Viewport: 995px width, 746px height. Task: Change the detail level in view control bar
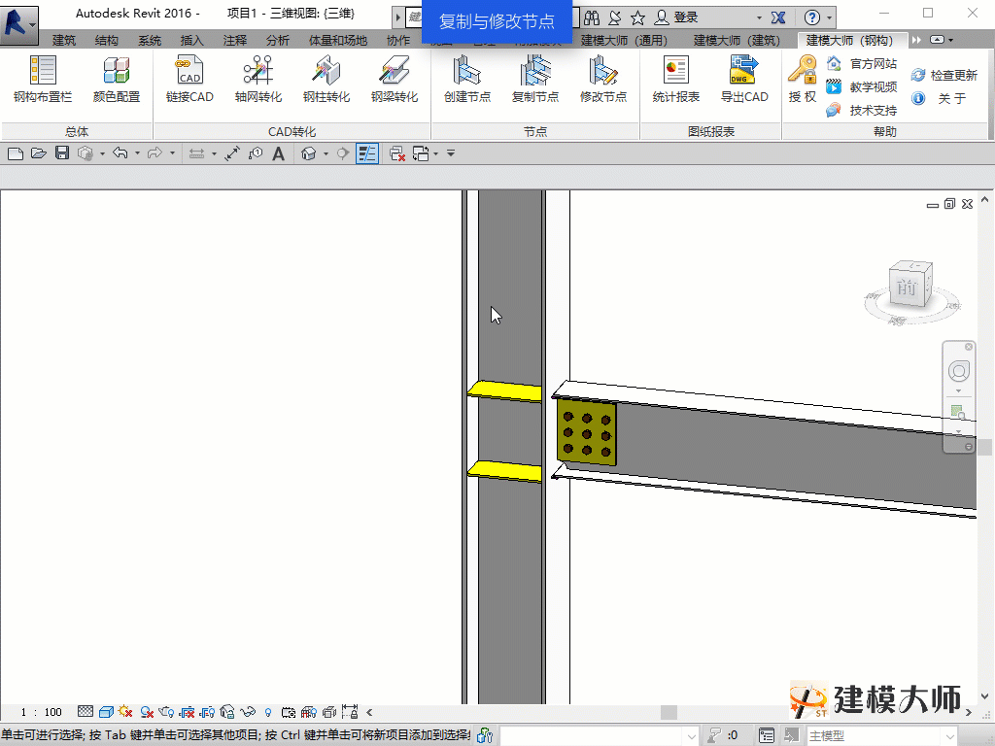[x=86, y=712]
